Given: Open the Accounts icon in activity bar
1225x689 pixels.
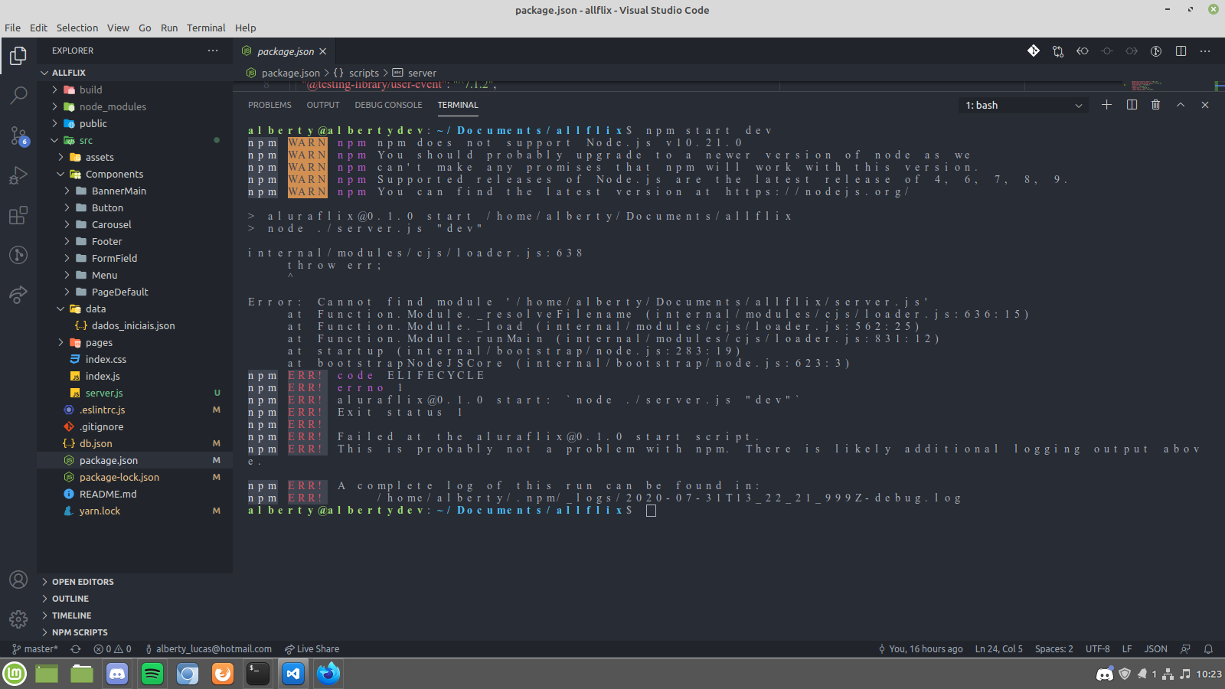Looking at the screenshot, I should click(x=18, y=580).
